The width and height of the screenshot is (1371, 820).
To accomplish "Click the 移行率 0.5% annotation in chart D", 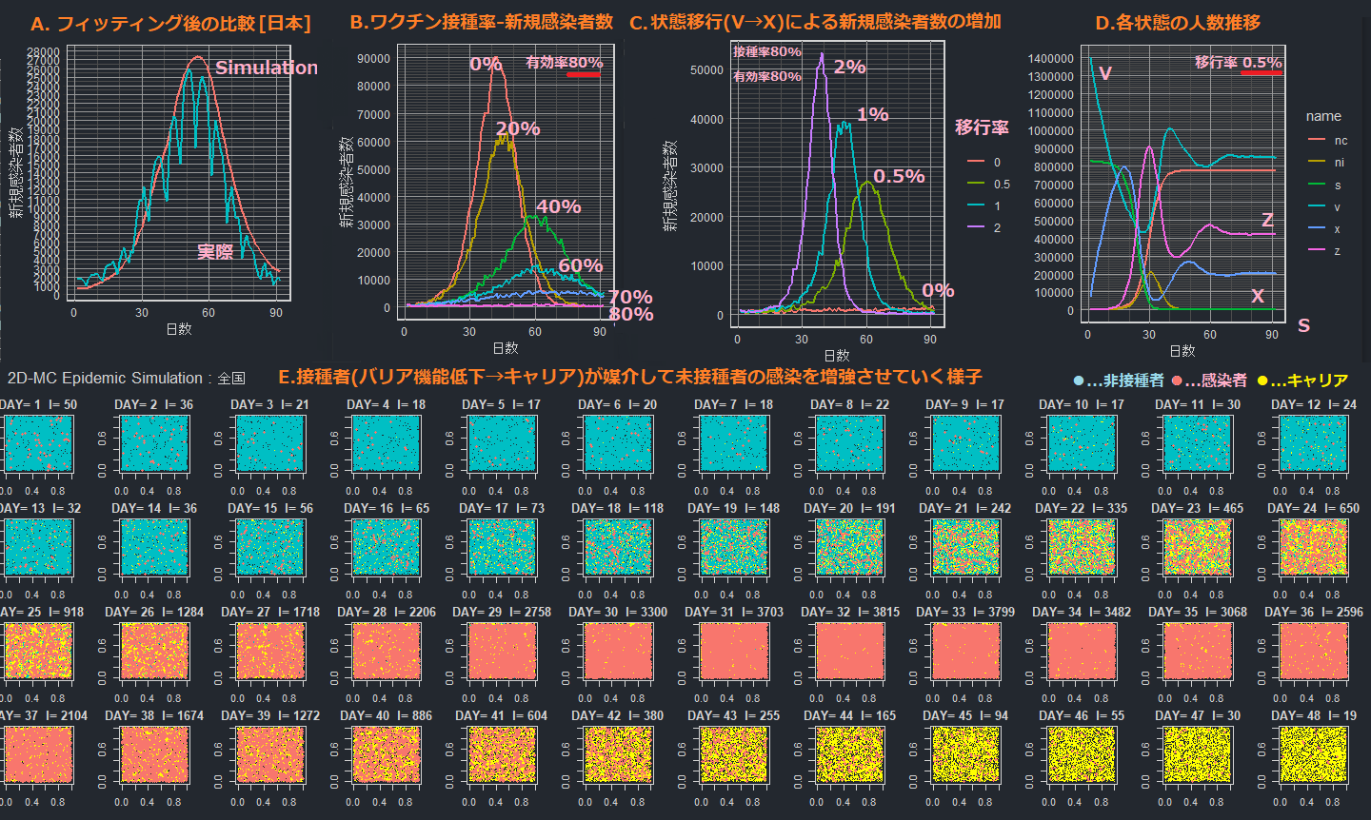I will click(x=1238, y=63).
